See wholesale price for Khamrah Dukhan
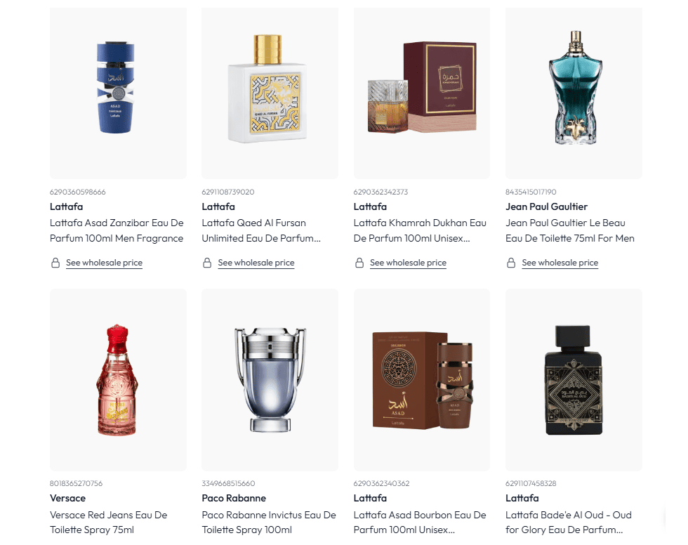 (408, 263)
